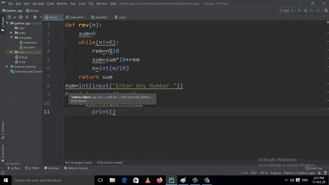The height and width of the screenshot is (185, 329).
Task: Open the Edit menu
Action: point(19,4)
